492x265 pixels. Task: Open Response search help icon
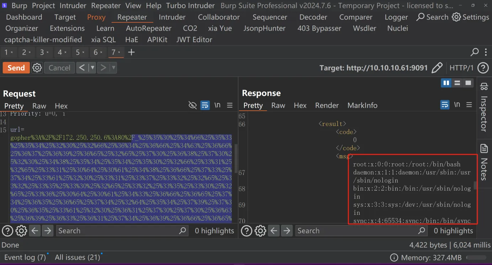point(246,231)
